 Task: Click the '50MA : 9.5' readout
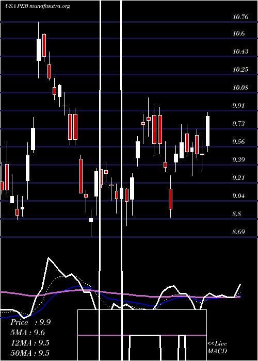pyautogui.click(x=30, y=353)
